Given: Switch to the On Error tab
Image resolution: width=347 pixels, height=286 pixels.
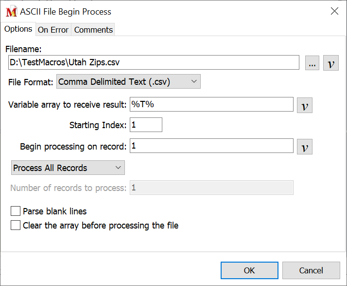Looking at the screenshot, I should [53, 30].
